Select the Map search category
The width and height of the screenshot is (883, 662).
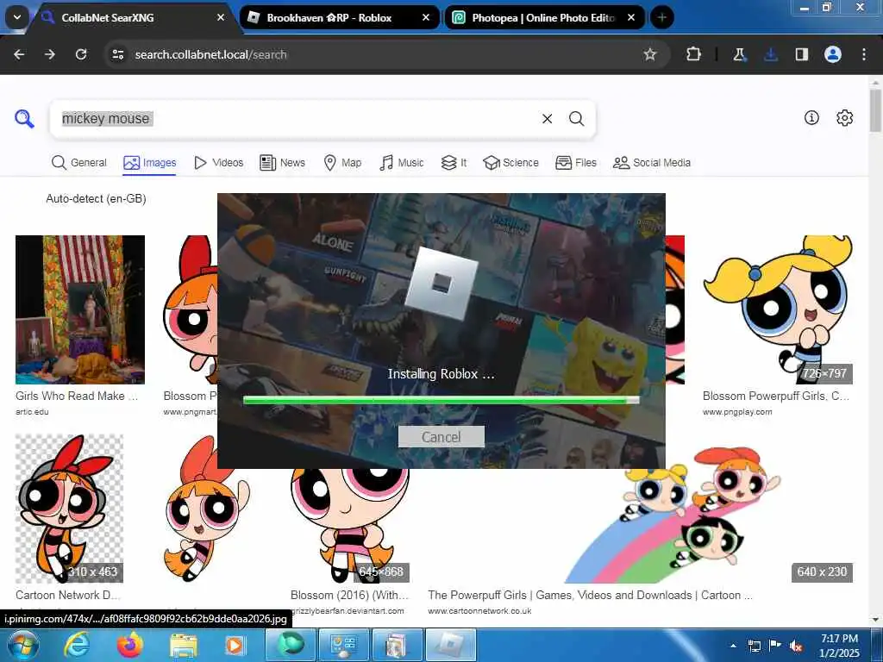[x=342, y=163]
